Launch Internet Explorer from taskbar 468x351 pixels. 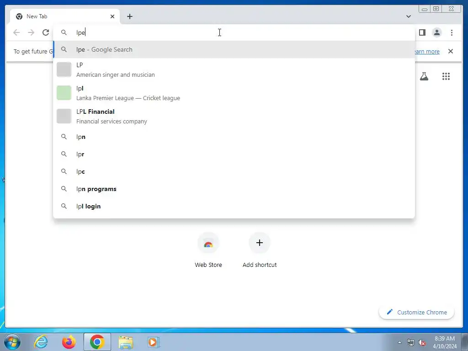click(x=41, y=342)
